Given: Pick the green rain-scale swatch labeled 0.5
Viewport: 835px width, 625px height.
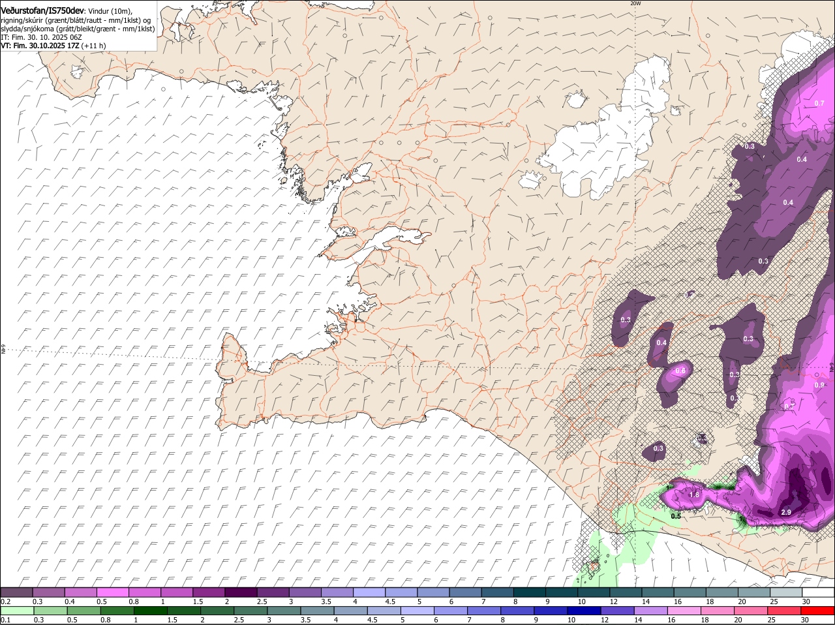Looking at the screenshot, I should tap(83, 611).
